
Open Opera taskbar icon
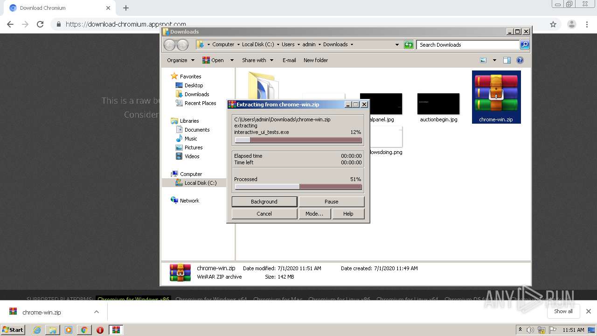click(100, 330)
